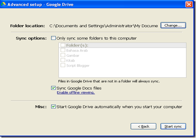The width and height of the screenshot is (196, 138).
Task: Click the Only sync some folders label
Action: point(96,38)
